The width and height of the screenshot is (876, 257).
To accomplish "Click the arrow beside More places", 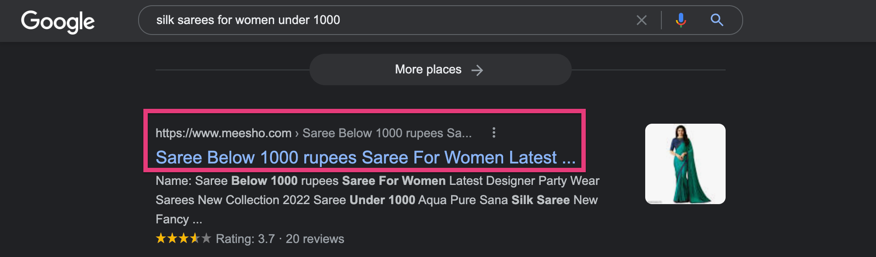I will point(477,70).
